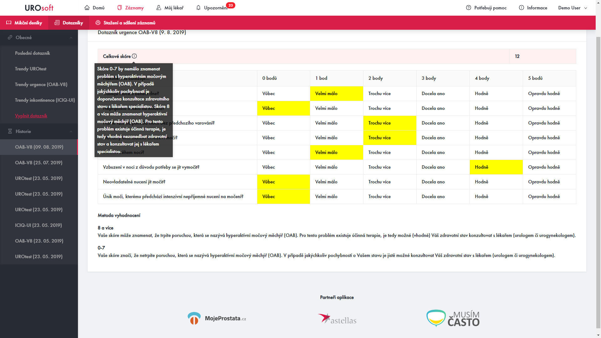Click the Historie hourglass icon in the sidebar
The image size is (601, 338).
[10, 131]
